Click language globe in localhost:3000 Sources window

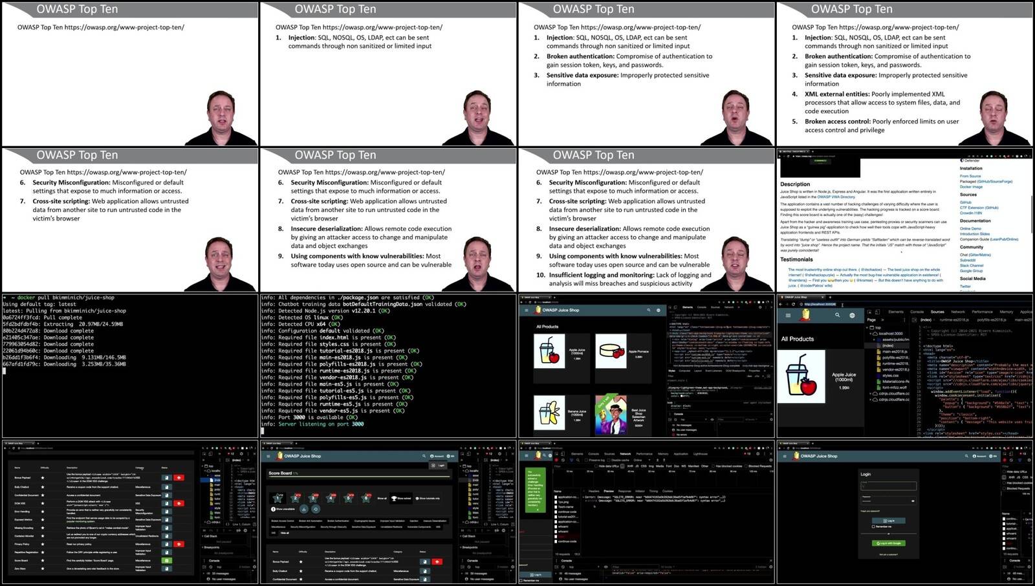tap(852, 315)
